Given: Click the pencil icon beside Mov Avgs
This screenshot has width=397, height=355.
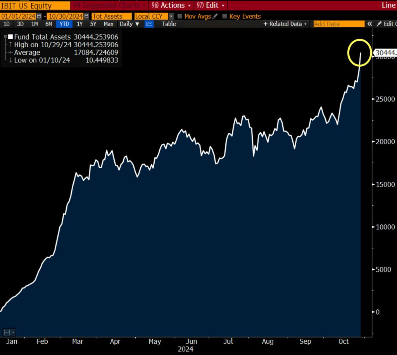Looking at the screenshot, I should click(x=215, y=16).
